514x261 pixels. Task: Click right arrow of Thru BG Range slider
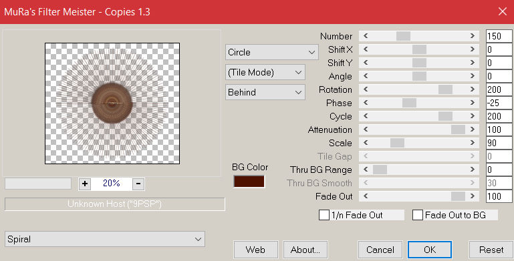(x=473, y=170)
